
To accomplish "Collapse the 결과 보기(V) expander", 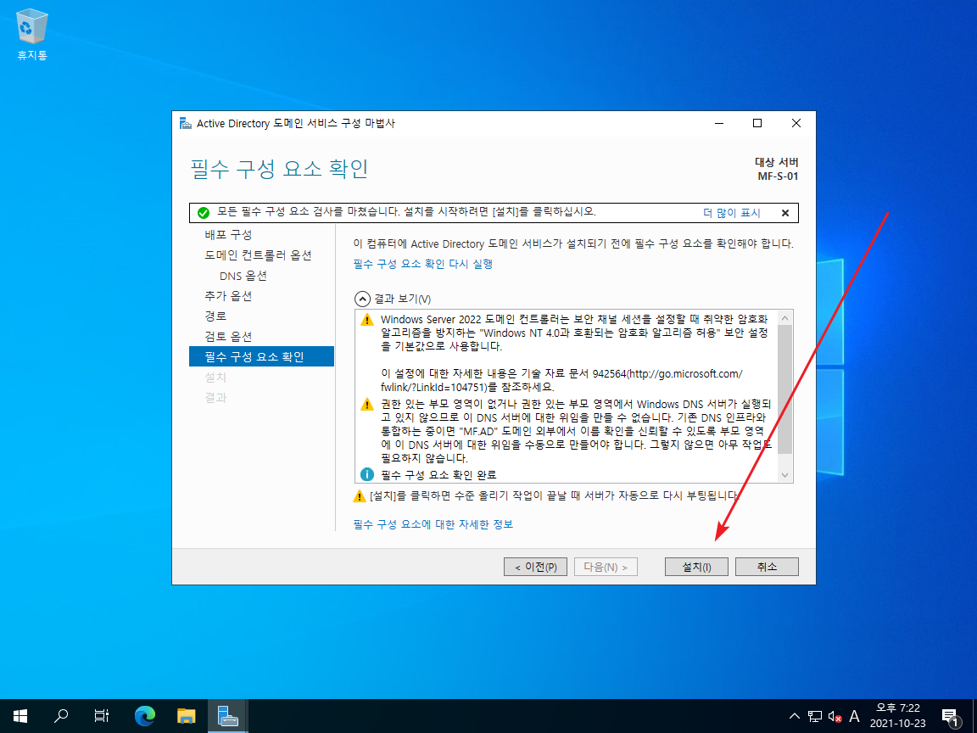I will 362,299.
